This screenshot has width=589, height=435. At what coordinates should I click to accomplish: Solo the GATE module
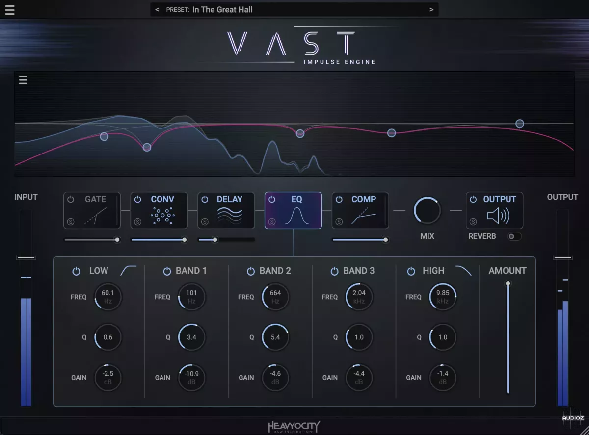pos(70,222)
